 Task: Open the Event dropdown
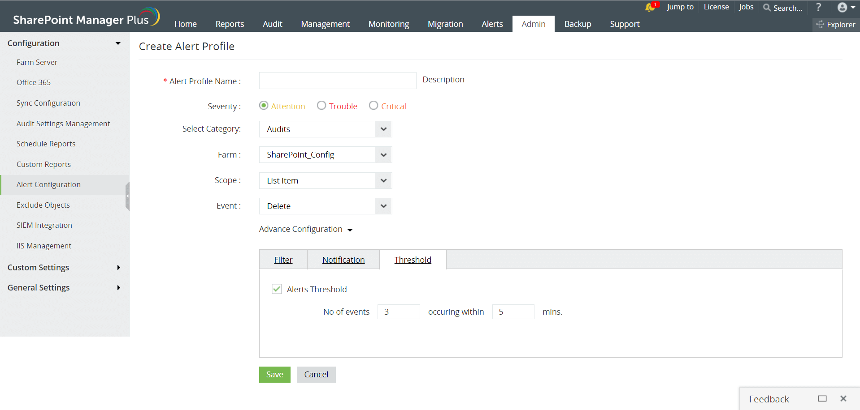pyautogui.click(x=326, y=206)
